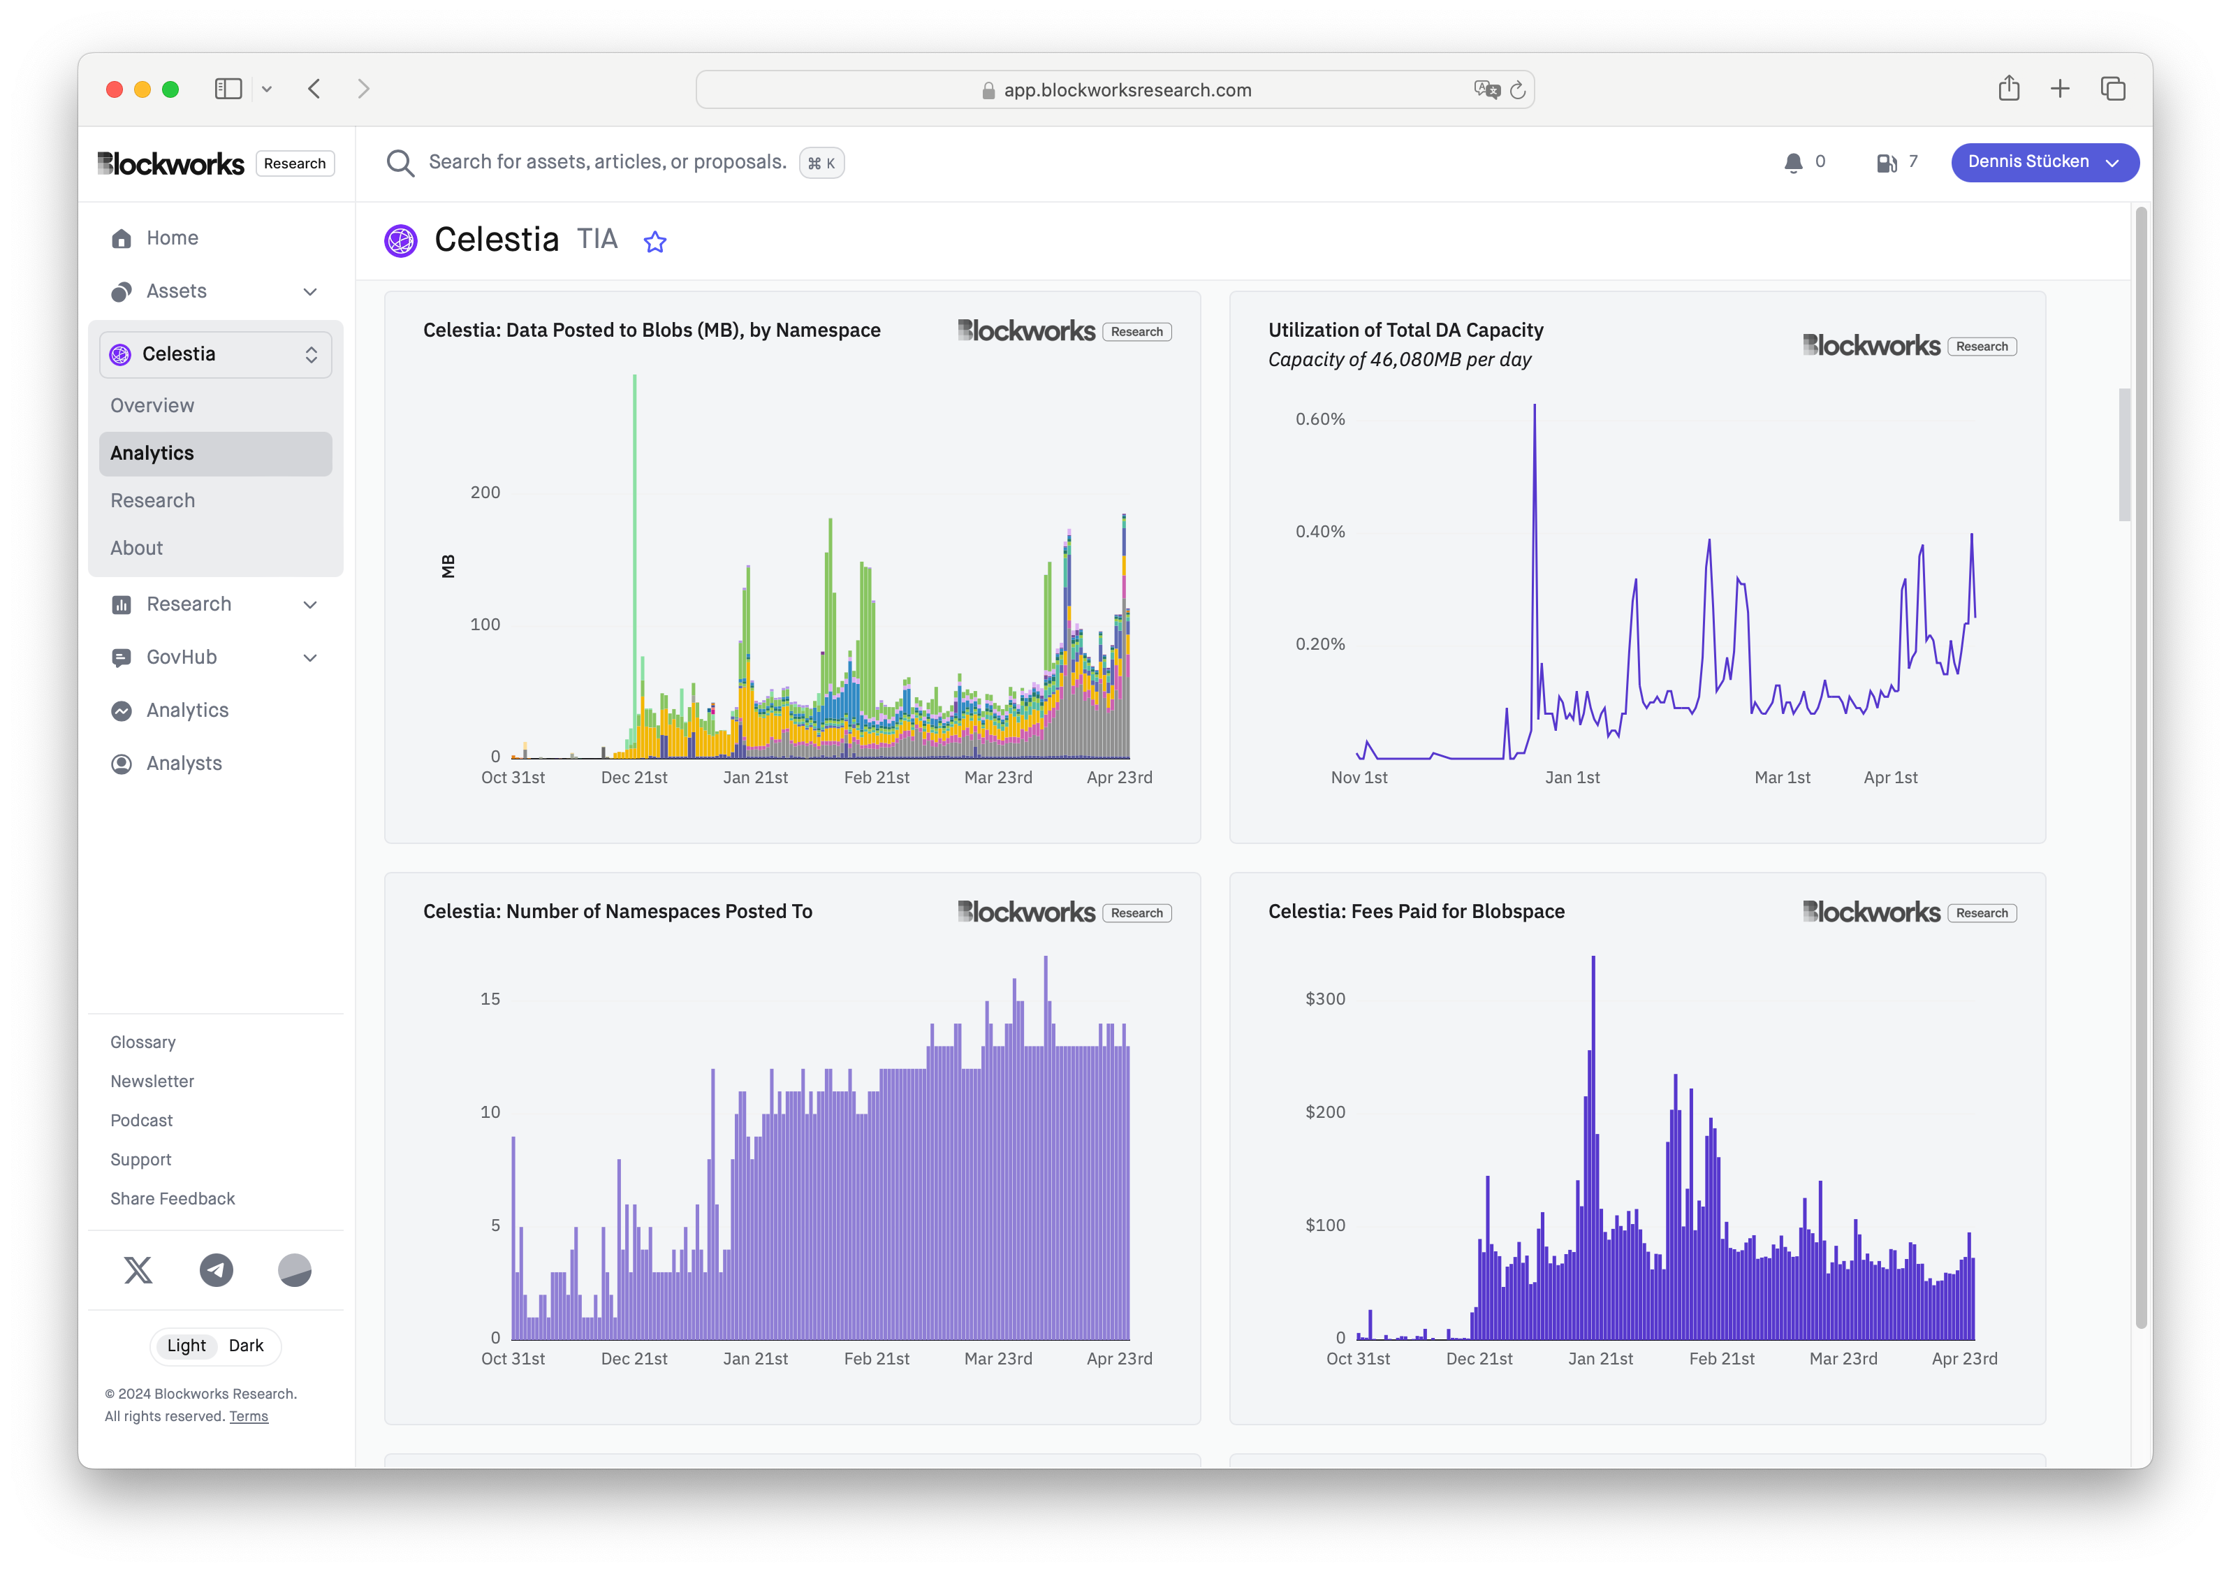The image size is (2231, 1572).
Task: Switch theme to Dark
Action: pos(246,1346)
